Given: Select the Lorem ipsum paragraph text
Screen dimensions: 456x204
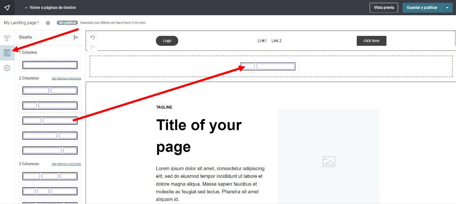Looking at the screenshot, I should tap(210, 184).
